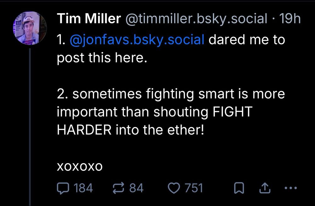The height and width of the screenshot is (206, 315).
Task: Click the "xoxoxo" sign-off text
Action: [x=80, y=167]
